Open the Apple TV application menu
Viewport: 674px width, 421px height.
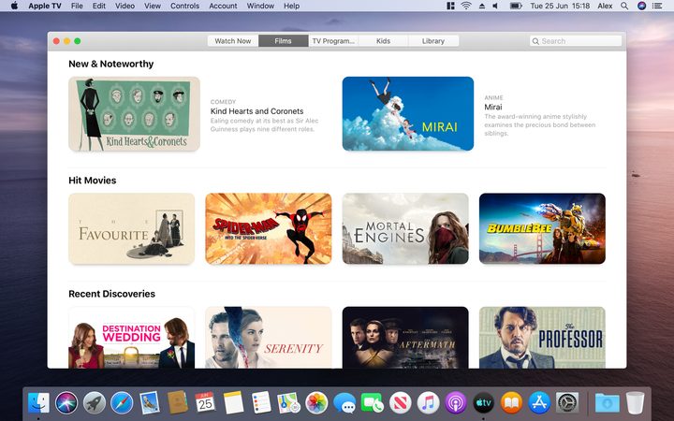(x=45, y=6)
